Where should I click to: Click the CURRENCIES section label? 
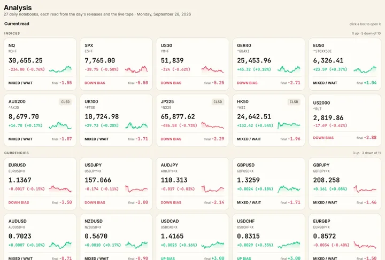(x=17, y=153)
